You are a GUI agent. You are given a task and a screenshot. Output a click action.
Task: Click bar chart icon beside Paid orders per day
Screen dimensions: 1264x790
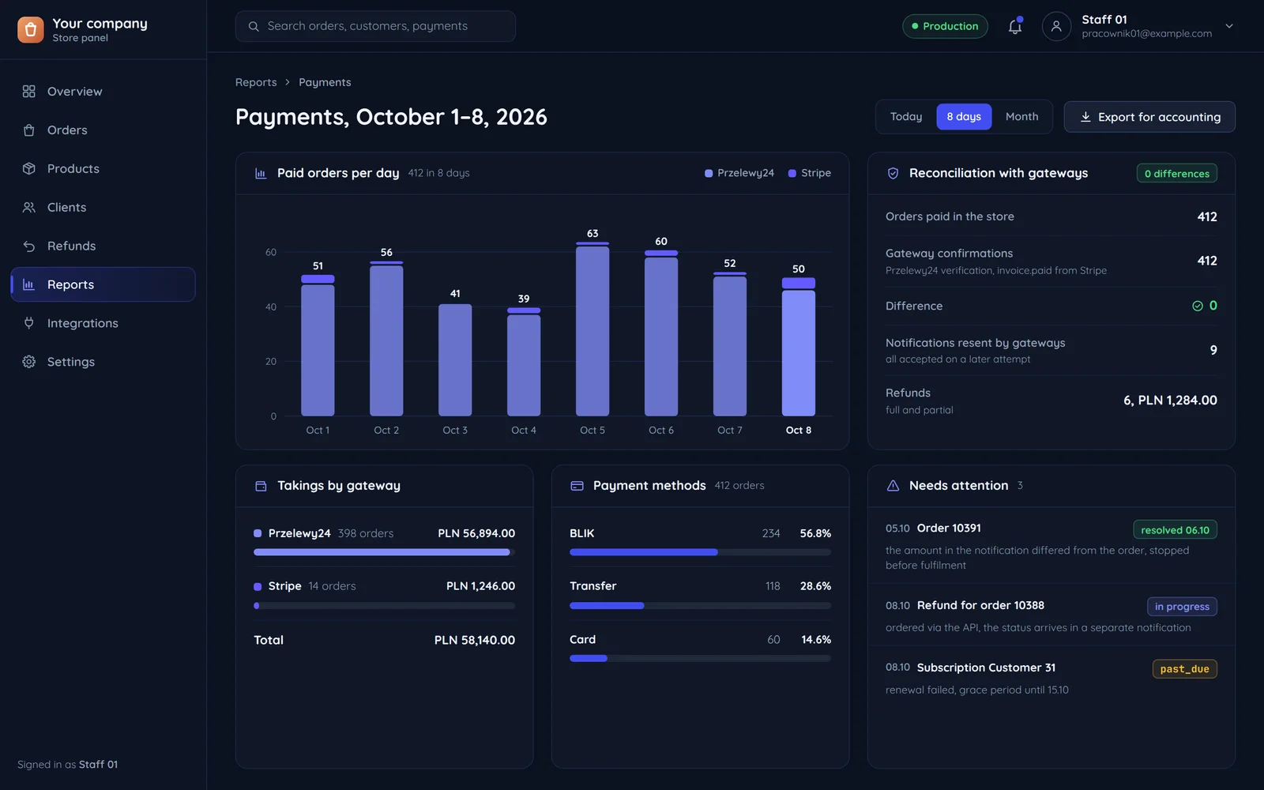pos(261,174)
